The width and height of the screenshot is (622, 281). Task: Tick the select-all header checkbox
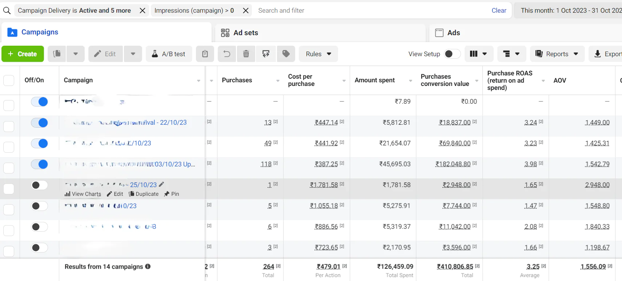9,80
